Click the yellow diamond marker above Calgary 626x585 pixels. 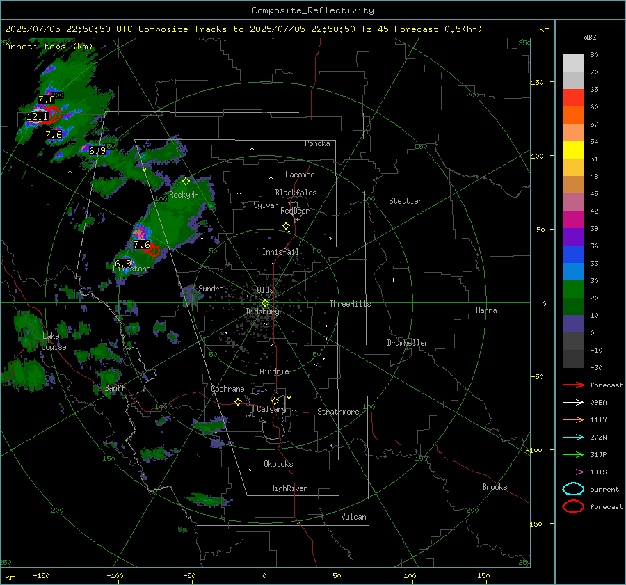pyautogui.click(x=275, y=401)
